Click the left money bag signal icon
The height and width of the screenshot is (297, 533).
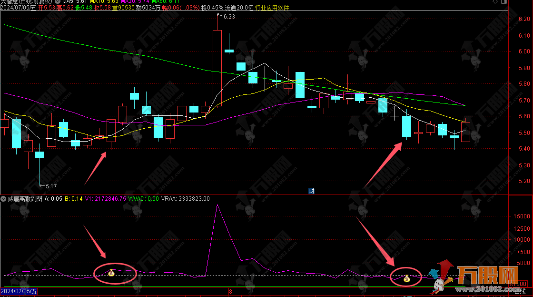(111, 273)
